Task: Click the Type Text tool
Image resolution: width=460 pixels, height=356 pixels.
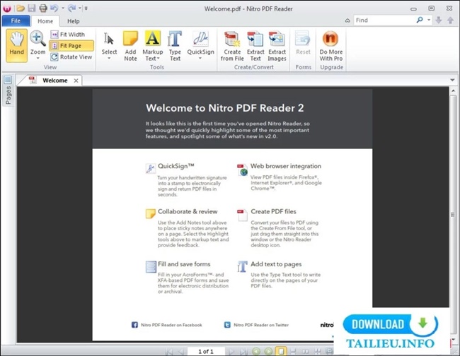Action: [175, 46]
